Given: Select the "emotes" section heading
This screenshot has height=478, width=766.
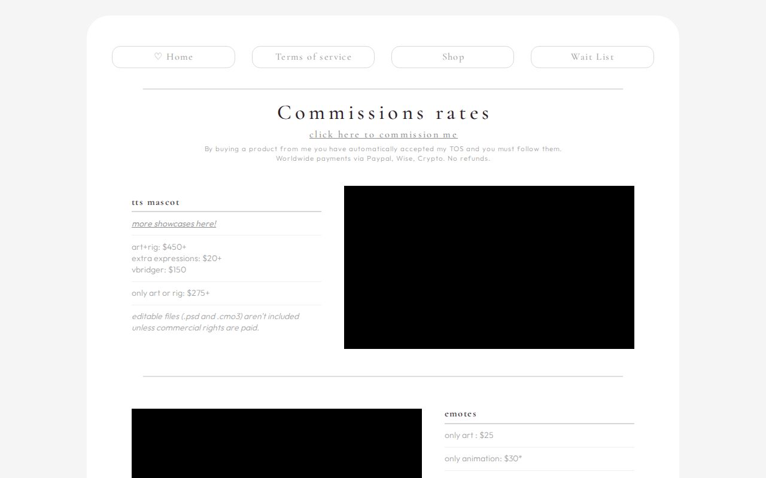Looking at the screenshot, I should click(x=460, y=414).
